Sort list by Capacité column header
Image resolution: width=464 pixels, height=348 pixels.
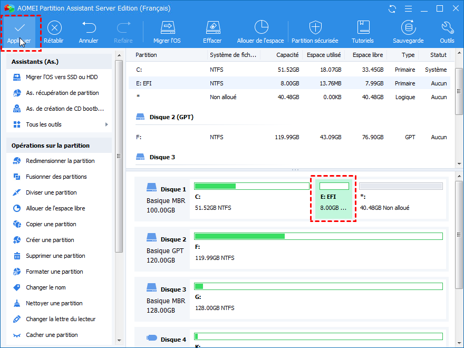tap(287, 55)
